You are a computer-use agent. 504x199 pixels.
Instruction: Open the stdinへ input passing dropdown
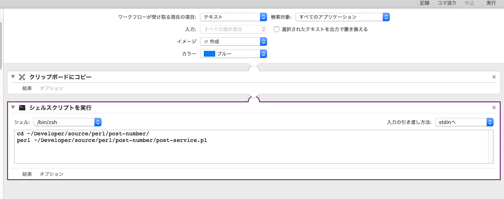coord(464,122)
